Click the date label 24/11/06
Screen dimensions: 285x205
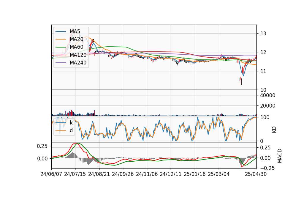click(x=147, y=174)
